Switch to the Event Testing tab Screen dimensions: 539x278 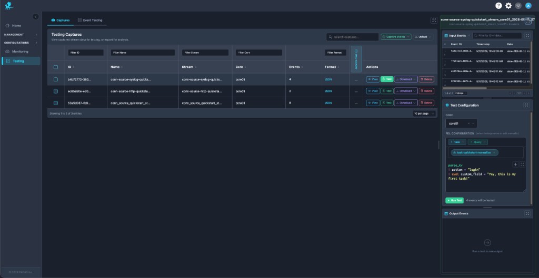[x=90, y=20]
